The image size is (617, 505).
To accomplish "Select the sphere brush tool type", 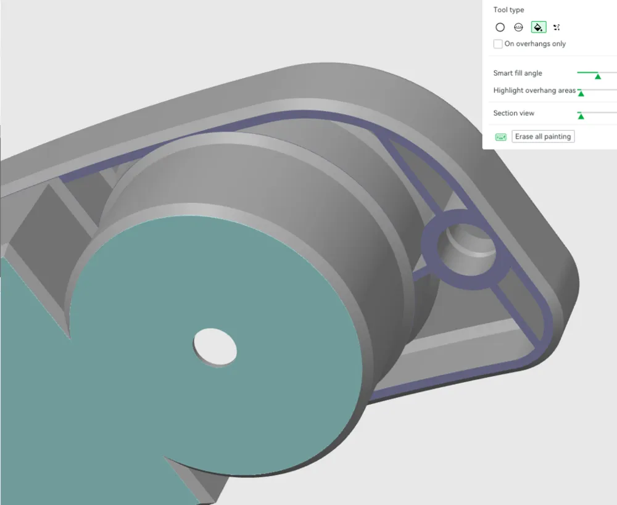I will pos(519,27).
